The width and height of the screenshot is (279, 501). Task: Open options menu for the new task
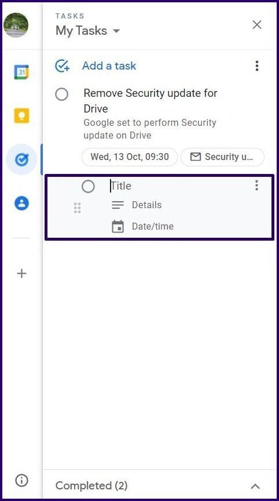[256, 186]
